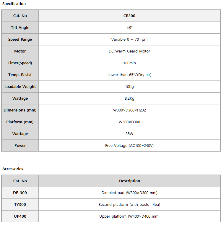The image size is (221, 225).
Task: Select the Platform (mm) label cell
Action: (20, 122)
